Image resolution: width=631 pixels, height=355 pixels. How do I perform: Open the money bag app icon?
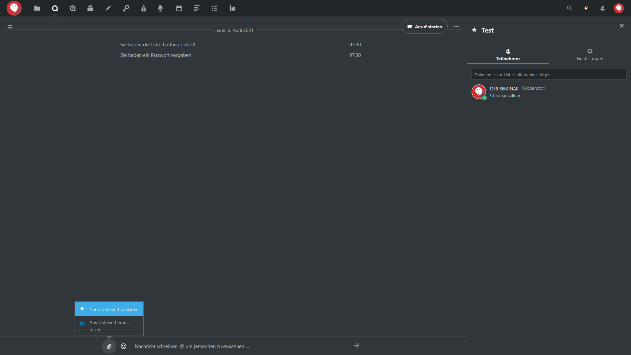(144, 8)
